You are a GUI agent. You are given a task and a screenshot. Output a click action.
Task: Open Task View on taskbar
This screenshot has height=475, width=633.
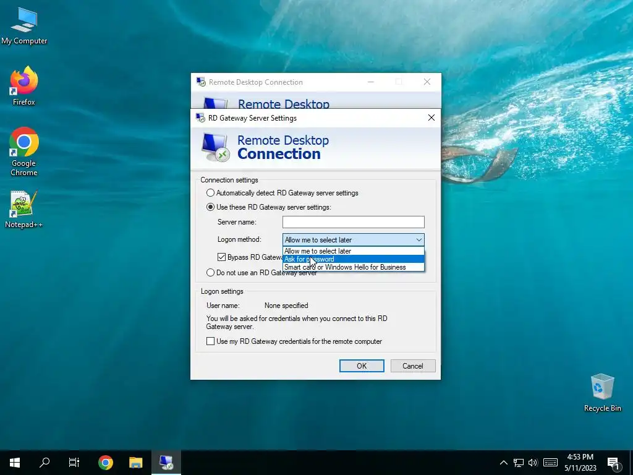[74, 463]
